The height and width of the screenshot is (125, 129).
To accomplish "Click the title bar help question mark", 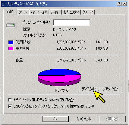I will coord(119,4).
